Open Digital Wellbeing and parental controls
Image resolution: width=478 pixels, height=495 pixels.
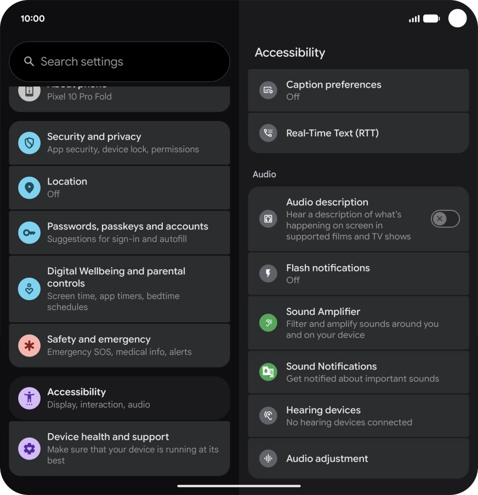point(119,289)
